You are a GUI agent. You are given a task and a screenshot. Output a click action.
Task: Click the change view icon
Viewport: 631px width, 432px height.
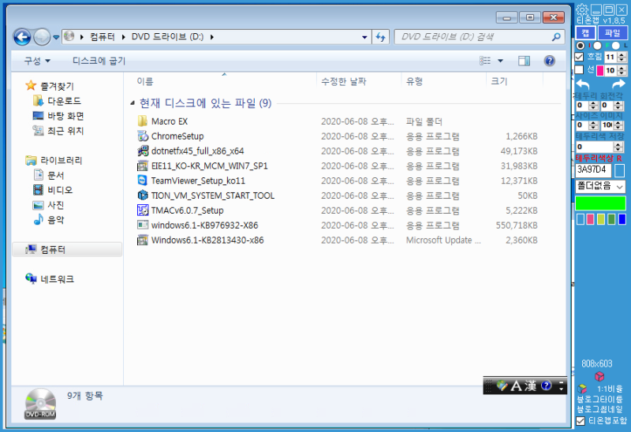(x=485, y=61)
